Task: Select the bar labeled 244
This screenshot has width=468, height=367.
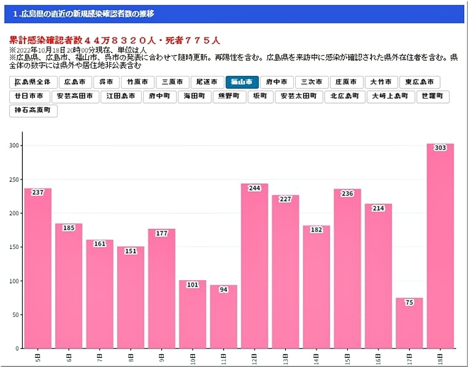Action: tap(254, 266)
